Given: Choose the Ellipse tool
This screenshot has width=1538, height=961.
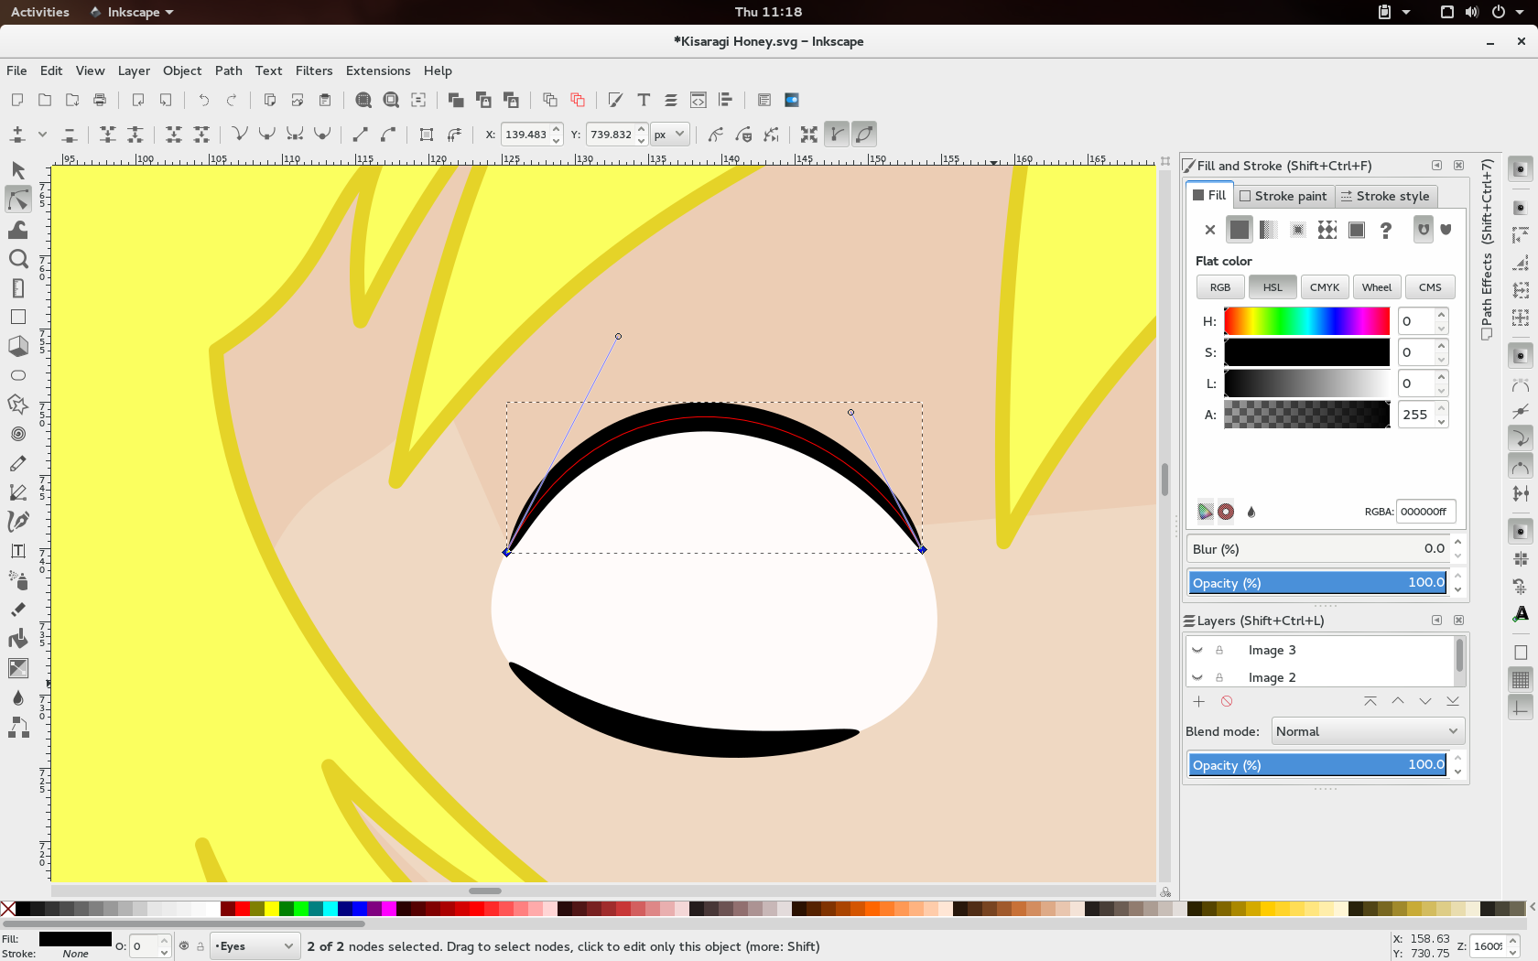Looking at the screenshot, I should tap(18, 375).
